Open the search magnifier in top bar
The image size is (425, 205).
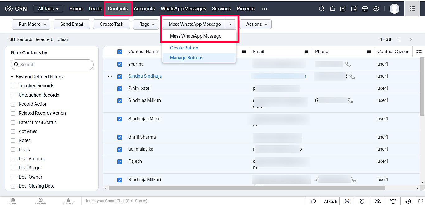[x=321, y=9]
